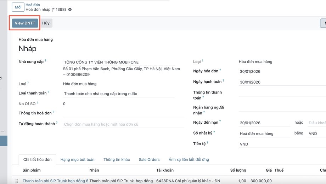Open the Tiền tệ currency dropdown
326x184 pixels.
pos(282,144)
